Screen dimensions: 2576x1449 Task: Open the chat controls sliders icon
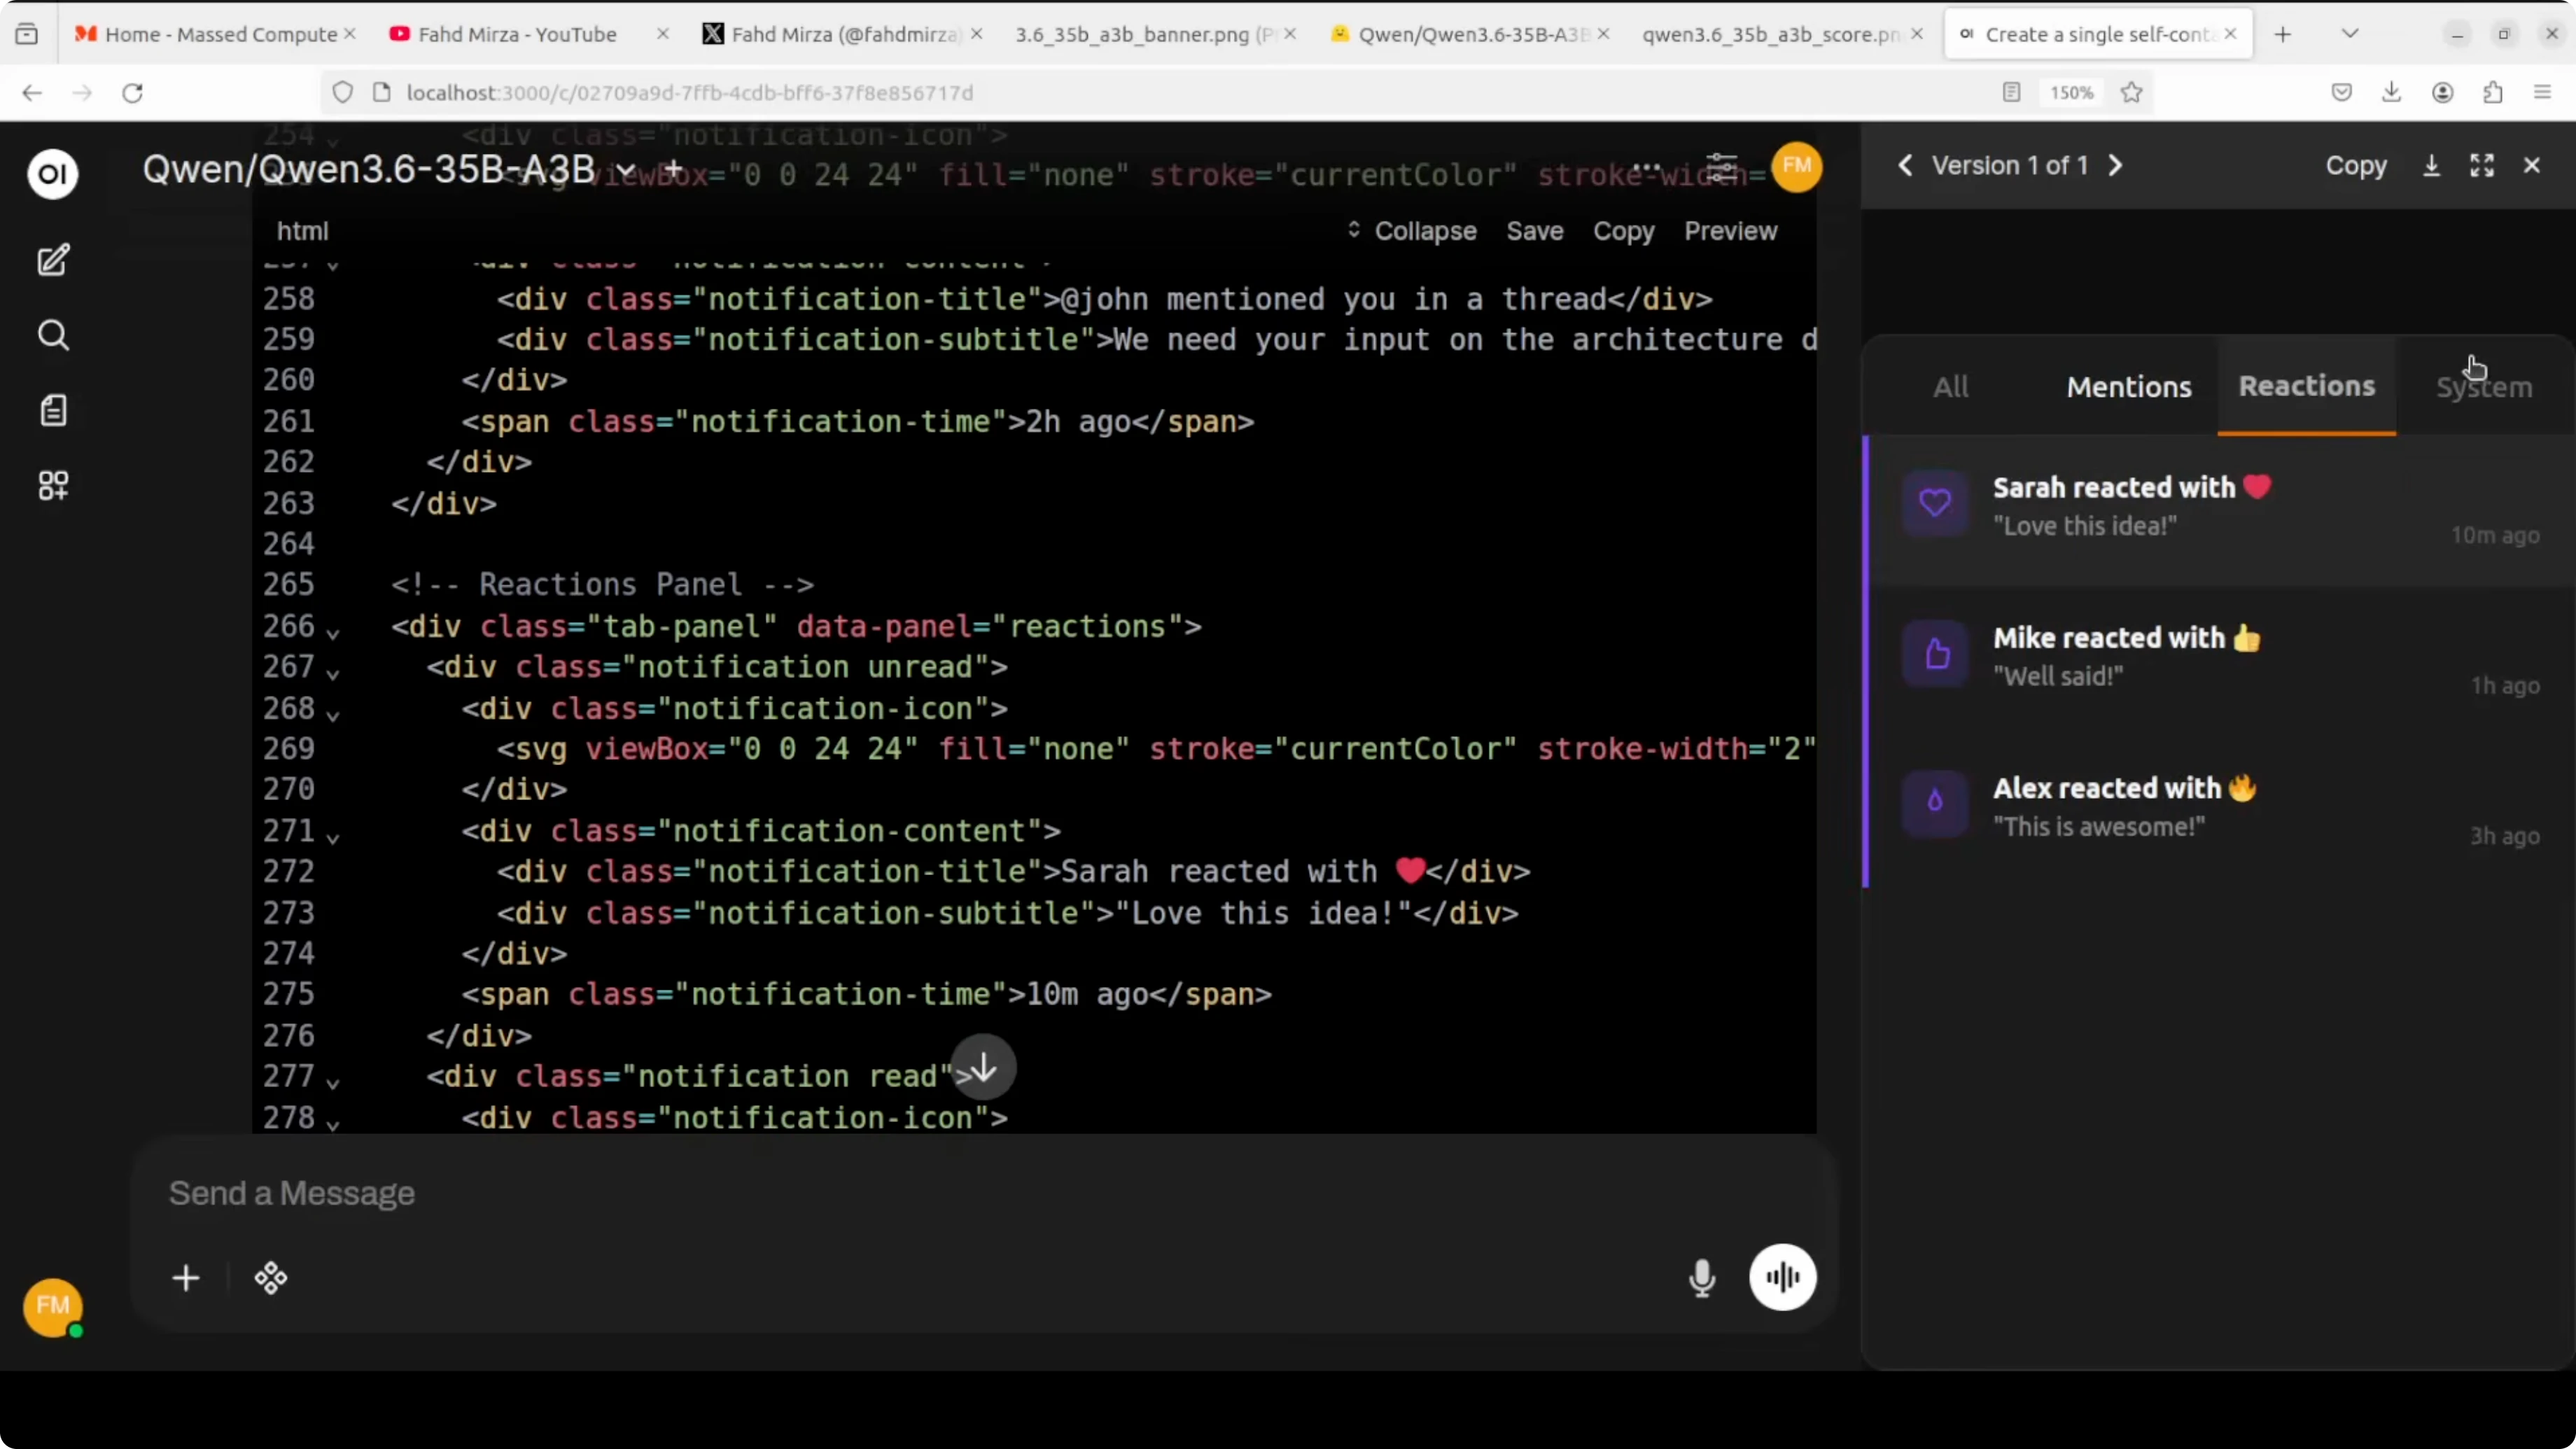1721,168
